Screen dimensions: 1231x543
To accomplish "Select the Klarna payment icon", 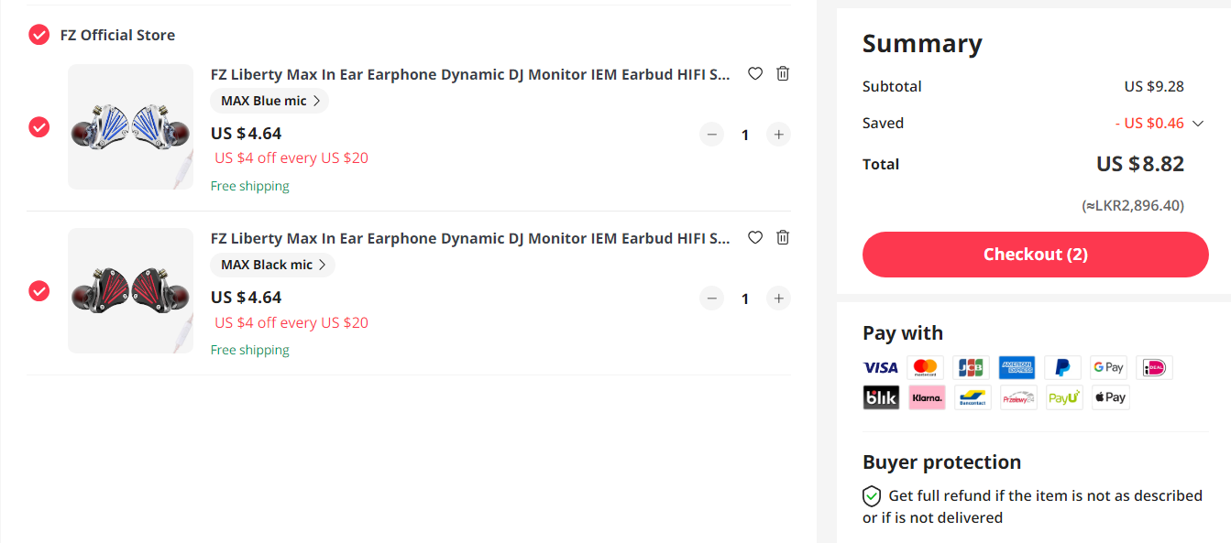I will click(926, 397).
